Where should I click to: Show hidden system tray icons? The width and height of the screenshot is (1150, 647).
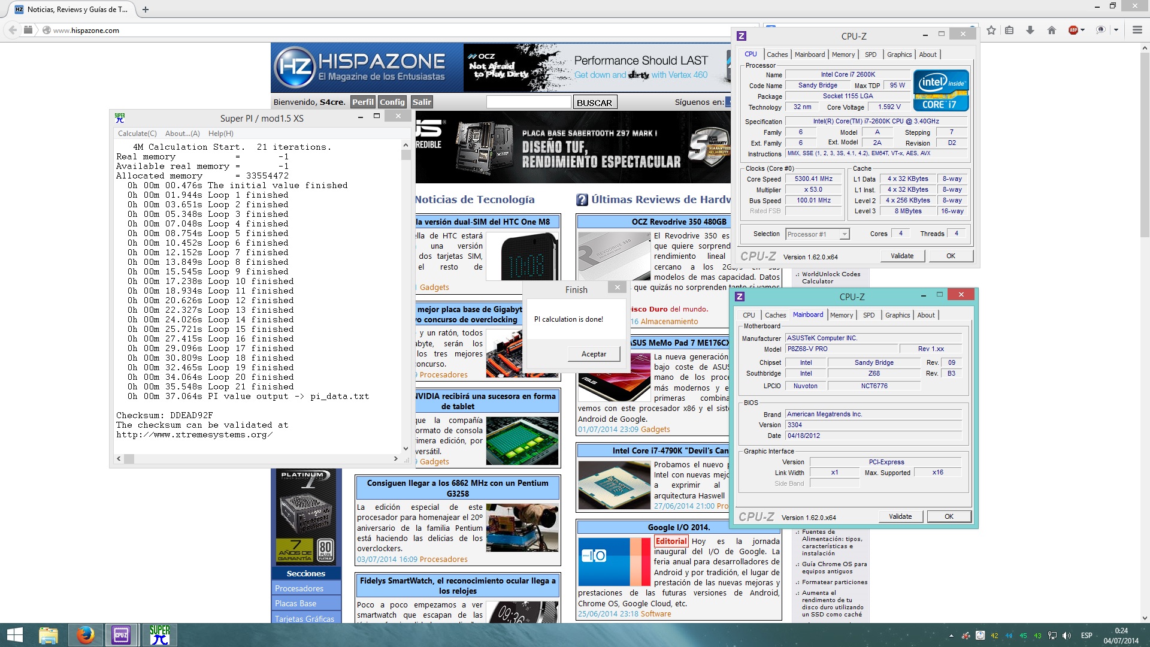[x=951, y=636]
